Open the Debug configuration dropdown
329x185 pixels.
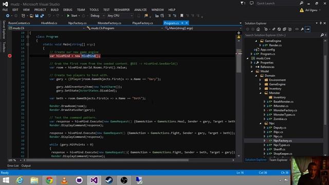pyautogui.click(x=97, y=16)
